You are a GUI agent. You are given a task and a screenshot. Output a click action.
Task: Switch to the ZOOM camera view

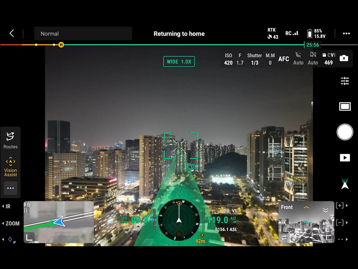(11, 223)
